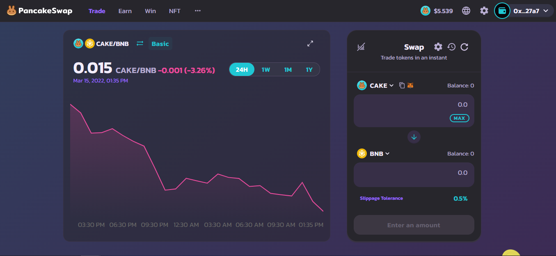Select the 24H chart range
This screenshot has width=556, height=256.
point(242,70)
